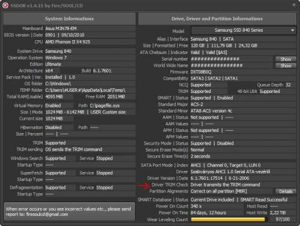Click Defragmentation service Stopped status

(104, 188)
